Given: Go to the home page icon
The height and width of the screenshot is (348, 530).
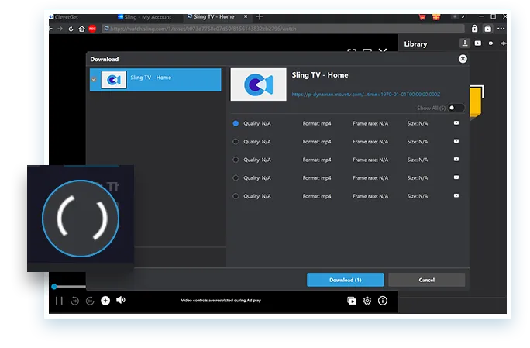Looking at the screenshot, I should click(81, 29).
